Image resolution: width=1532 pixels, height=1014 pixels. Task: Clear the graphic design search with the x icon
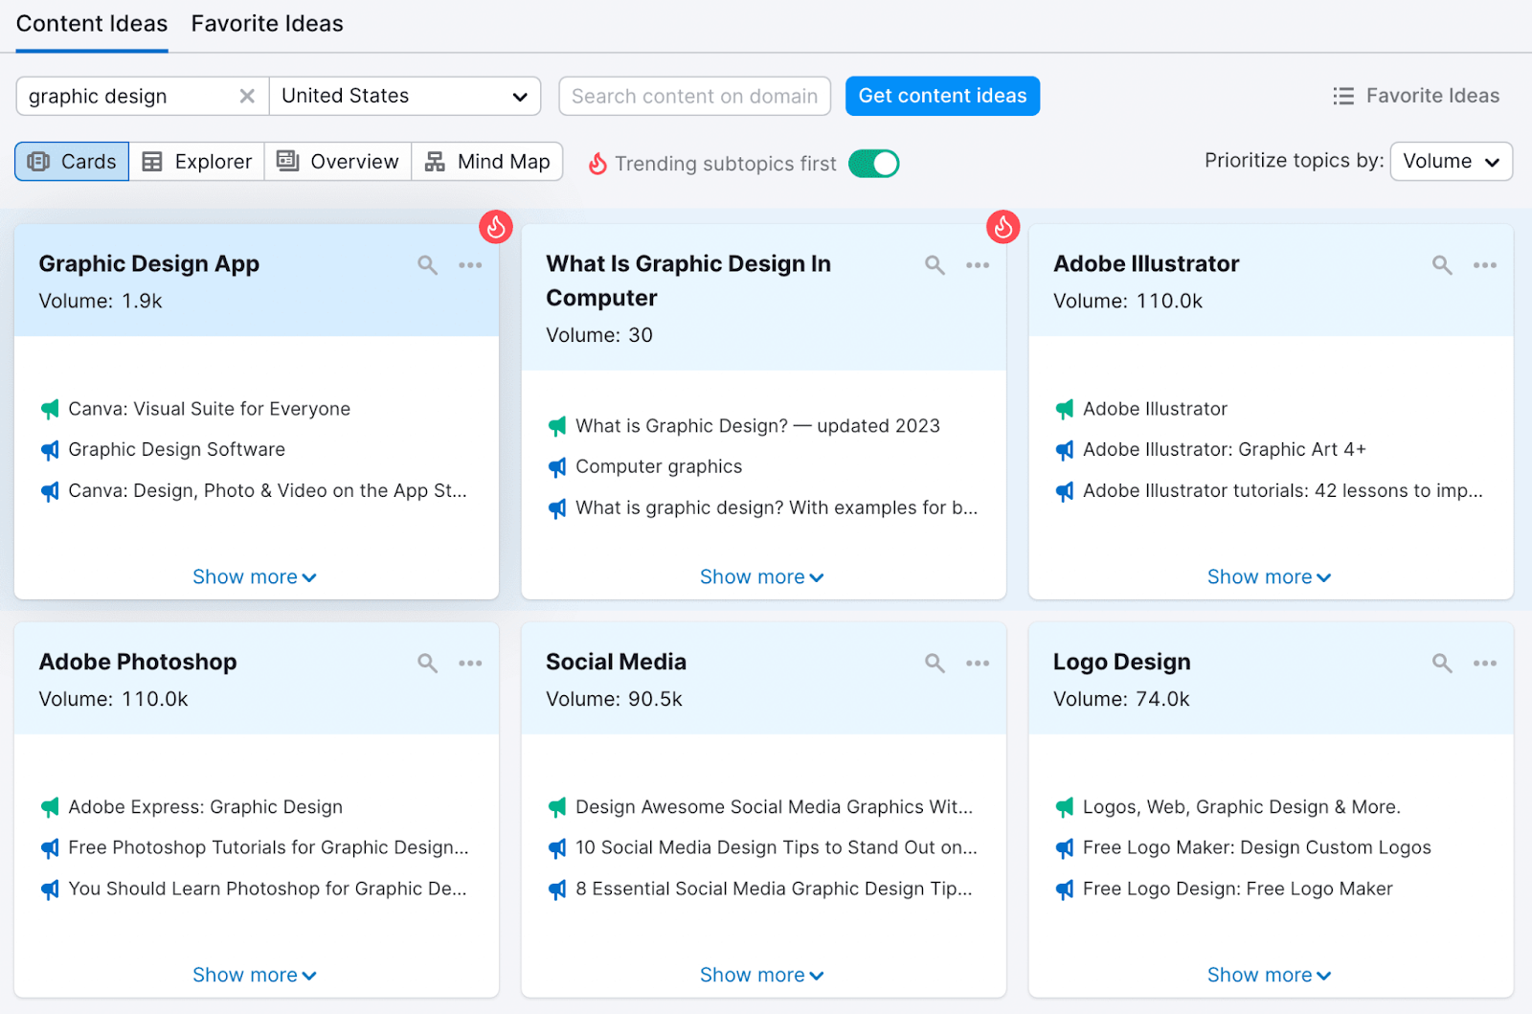(247, 96)
